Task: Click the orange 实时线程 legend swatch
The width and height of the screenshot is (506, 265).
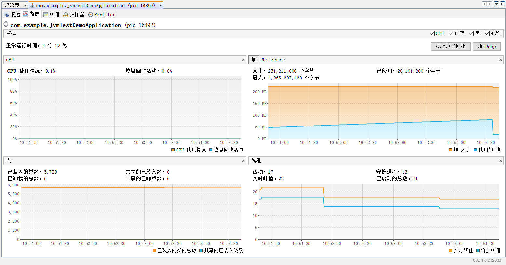Action: click(x=451, y=251)
